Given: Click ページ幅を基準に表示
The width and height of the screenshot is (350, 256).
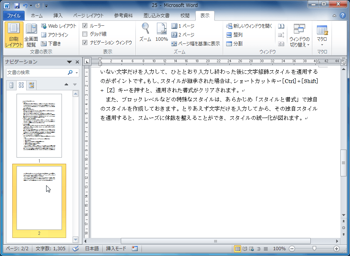Looking at the screenshot, I should click(x=195, y=43).
